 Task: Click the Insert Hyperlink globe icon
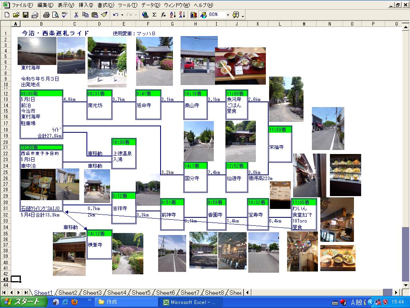point(145,15)
